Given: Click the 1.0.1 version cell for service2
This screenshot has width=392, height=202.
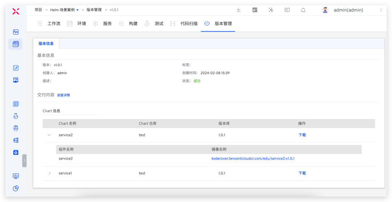Looking at the screenshot, I should 222,135.
